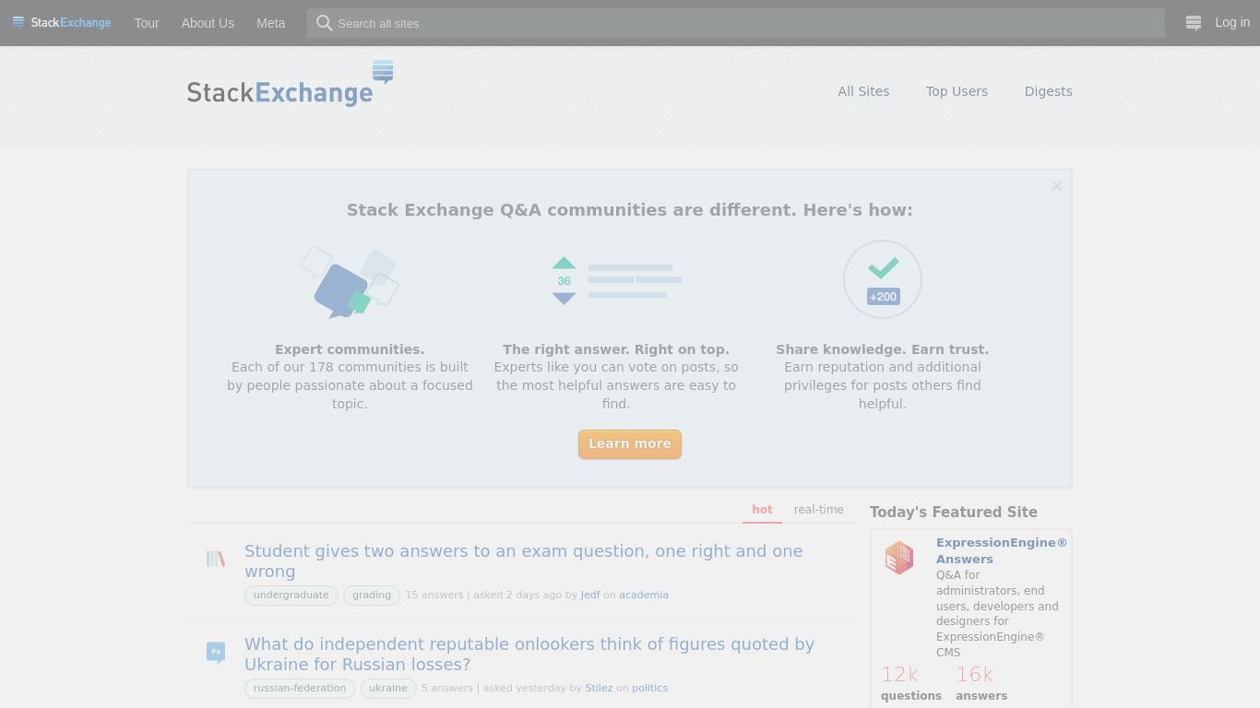Screen dimensions: 1260x708
Task: Open ExpressionEngine® Answers featured site link
Action: tap(1002, 550)
